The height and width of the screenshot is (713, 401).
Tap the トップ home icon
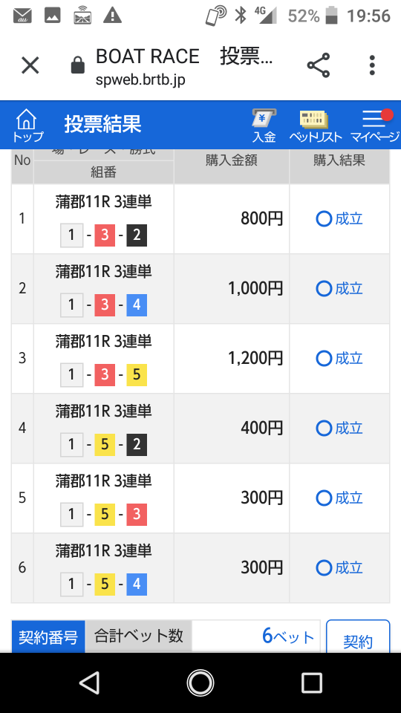(27, 126)
